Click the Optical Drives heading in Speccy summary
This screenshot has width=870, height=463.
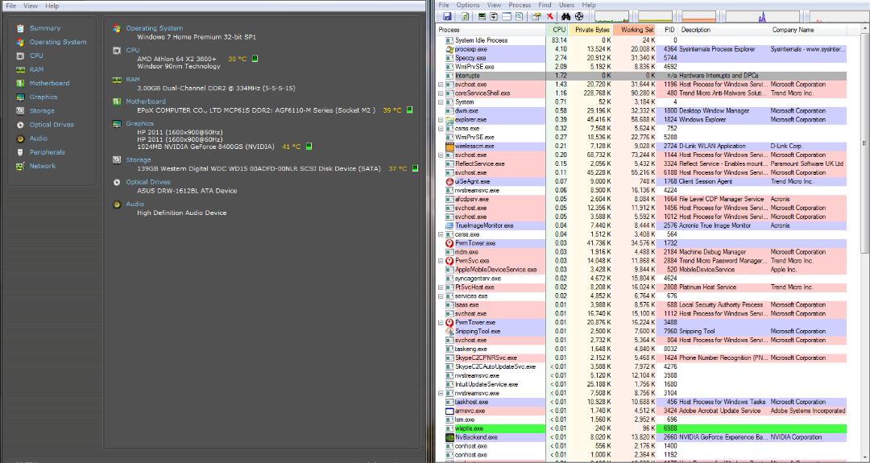pyautogui.click(x=148, y=182)
